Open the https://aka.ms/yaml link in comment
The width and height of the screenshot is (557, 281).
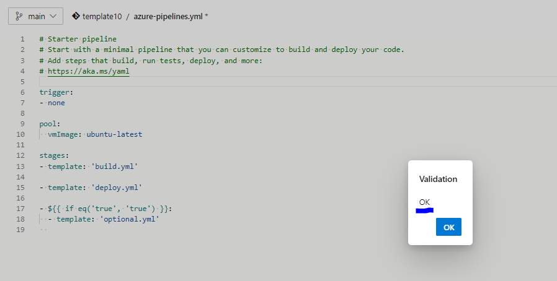pyautogui.click(x=89, y=71)
